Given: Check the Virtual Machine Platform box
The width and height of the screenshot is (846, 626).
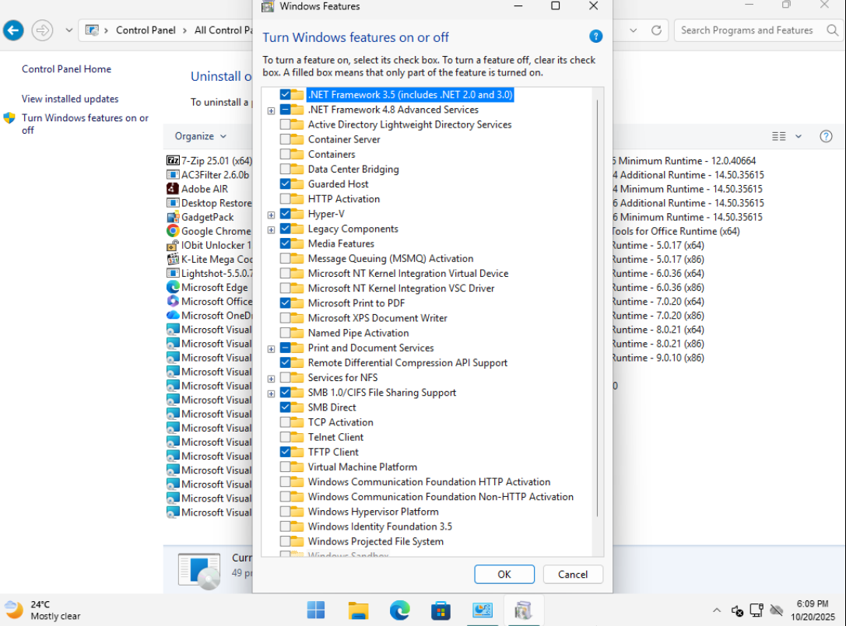Looking at the screenshot, I should coord(285,467).
